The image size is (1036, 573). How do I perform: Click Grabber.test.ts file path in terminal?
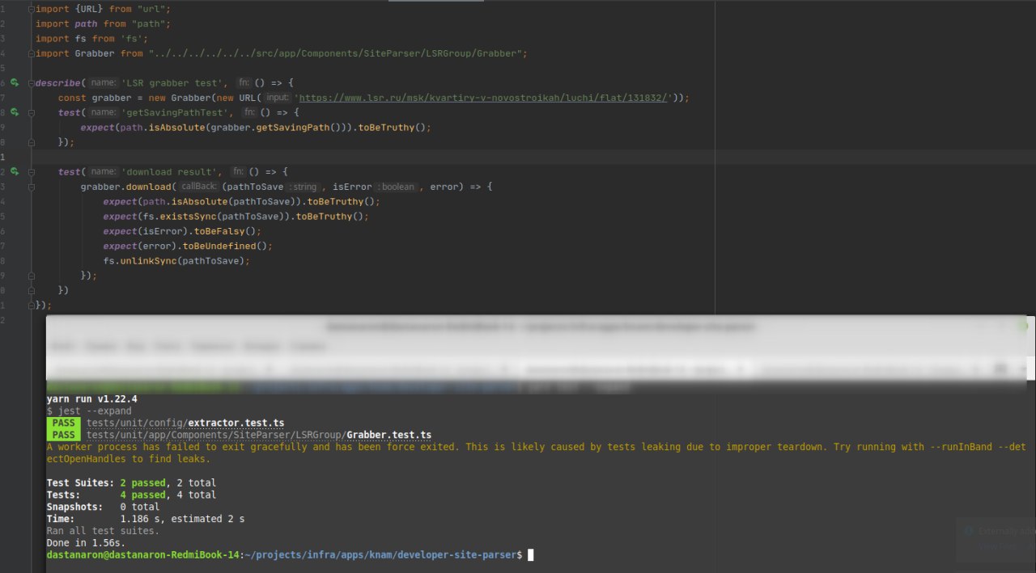coord(259,435)
